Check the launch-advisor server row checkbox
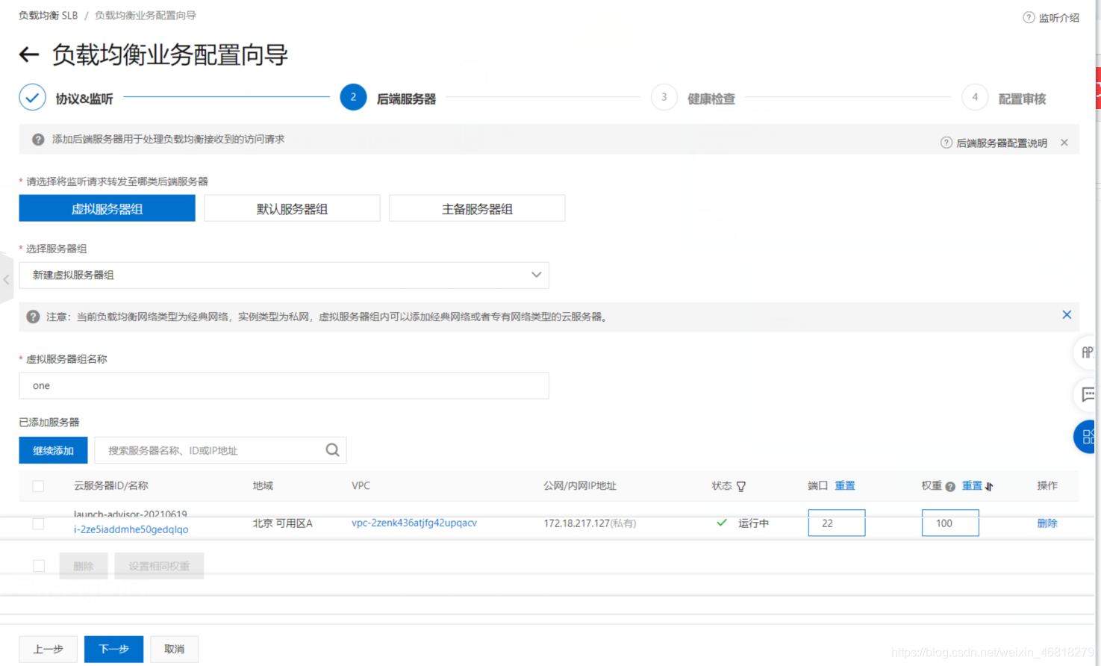 pos(38,523)
